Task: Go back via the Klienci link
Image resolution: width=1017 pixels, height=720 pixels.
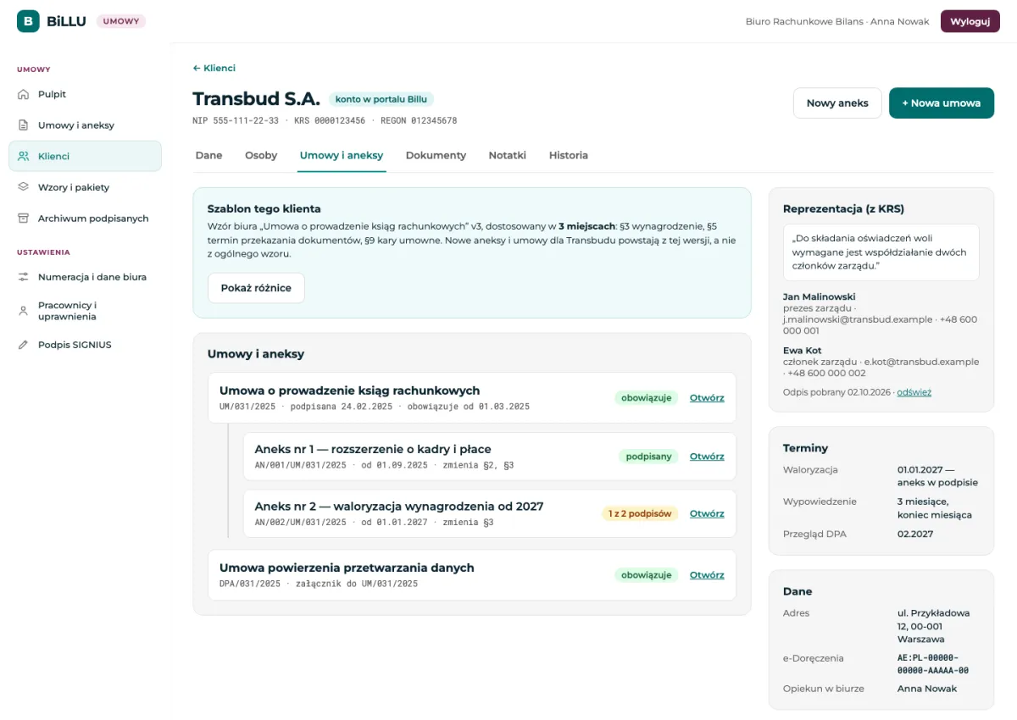Action: pyautogui.click(x=214, y=68)
